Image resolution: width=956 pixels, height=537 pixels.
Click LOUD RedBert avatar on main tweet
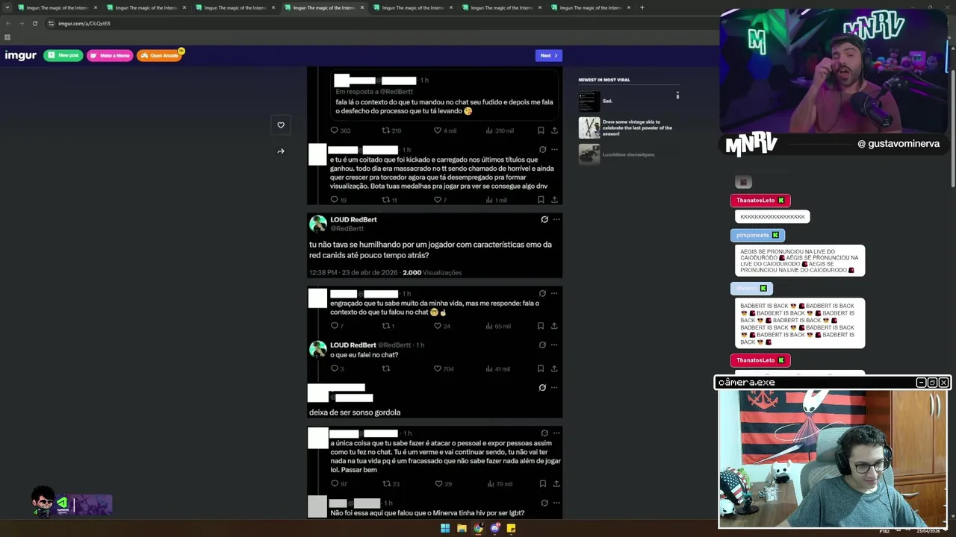pos(318,224)
